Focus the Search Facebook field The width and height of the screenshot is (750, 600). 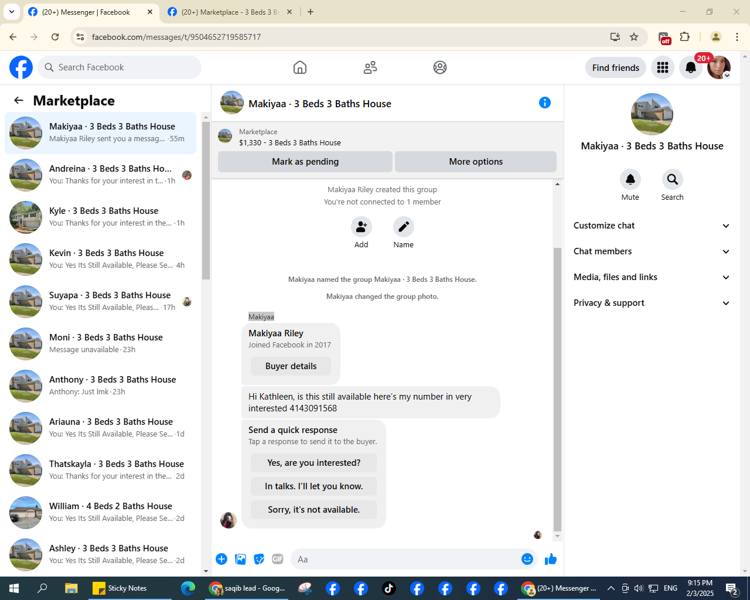tap(120, 67)
